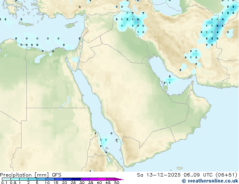This screenshot has width=239, height=184.
Task: Pick the 10–15 mm legend color swatch
Action: (x=50, y=179)
